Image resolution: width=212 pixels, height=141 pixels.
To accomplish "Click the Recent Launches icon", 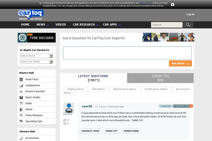I will coord(21,92).
